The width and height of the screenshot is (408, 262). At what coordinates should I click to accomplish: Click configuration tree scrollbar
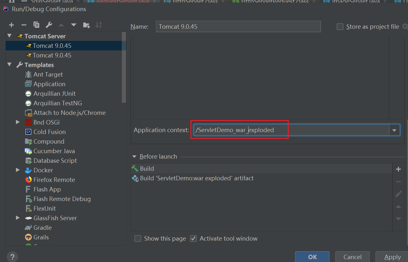click(124, 68)
